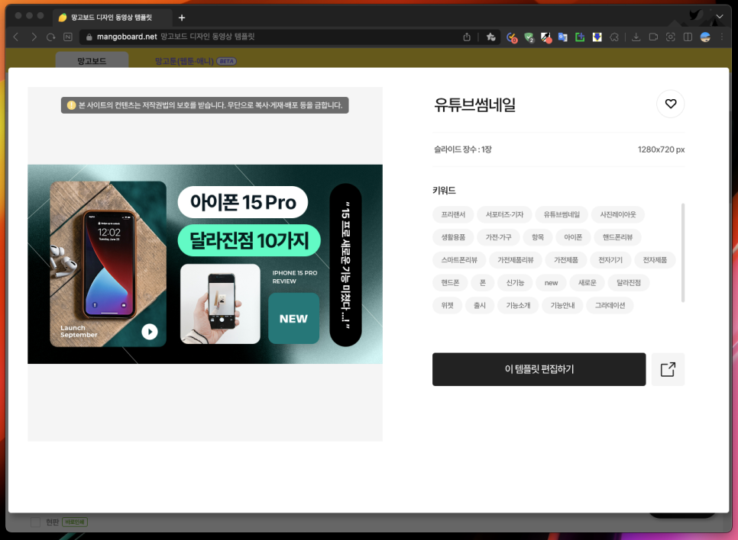Click the 폰 keyword tag
Screen dimensions: 738x540
[482, 282]
